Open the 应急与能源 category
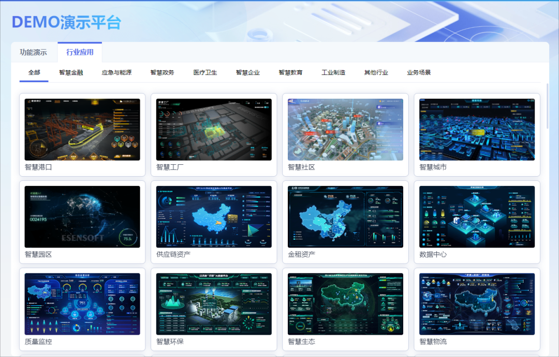The height and width of the screenshot is (357, 559). [116, 72]
